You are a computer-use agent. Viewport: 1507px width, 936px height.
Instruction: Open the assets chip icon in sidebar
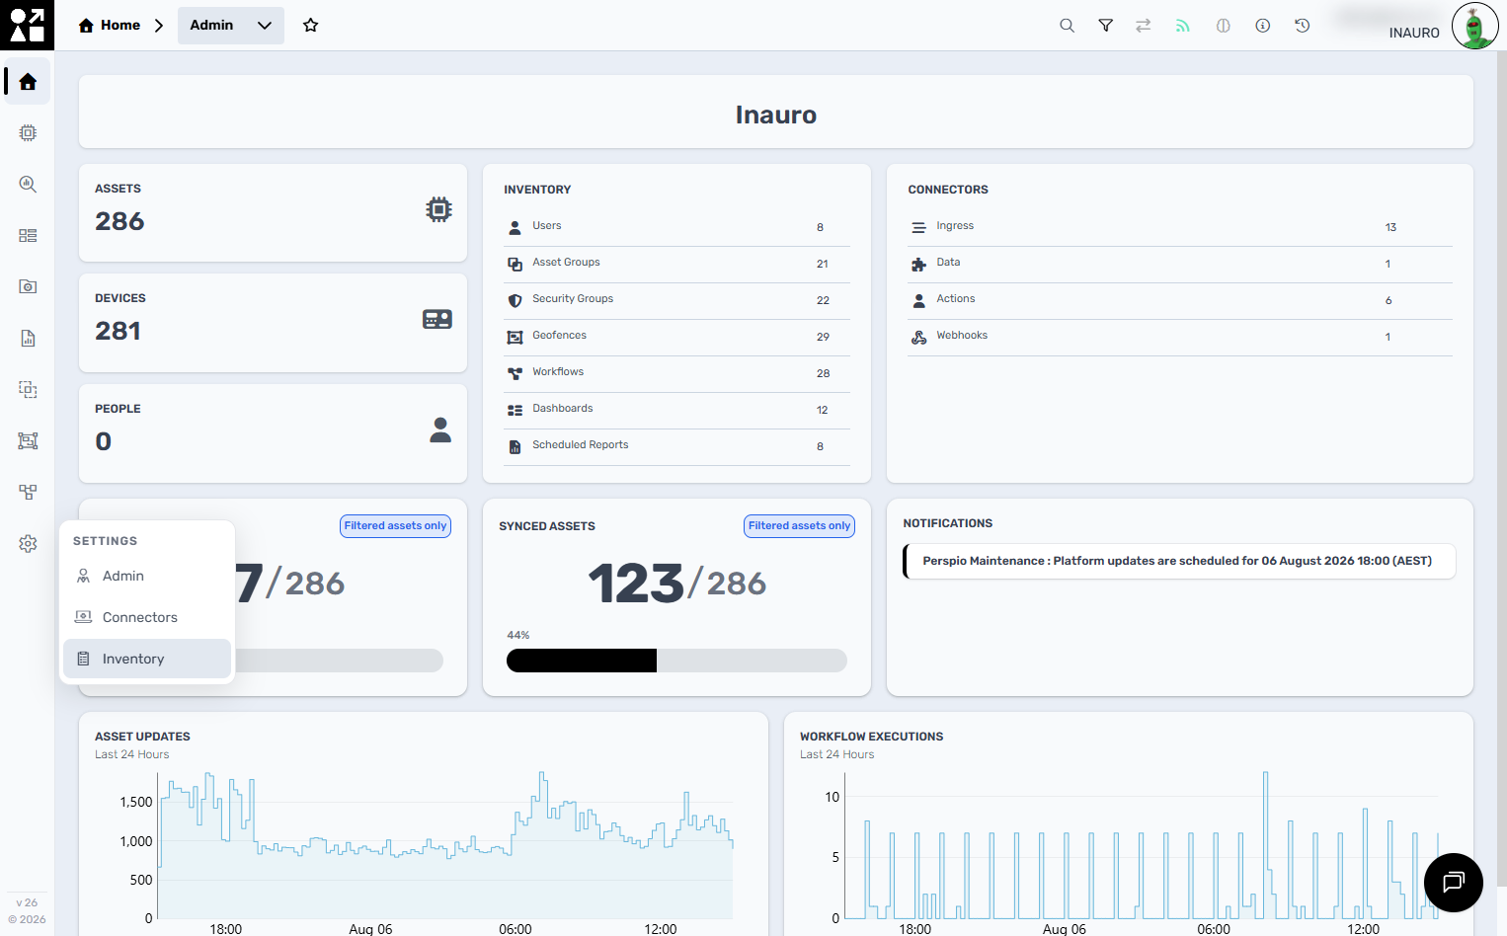[28, 132]
